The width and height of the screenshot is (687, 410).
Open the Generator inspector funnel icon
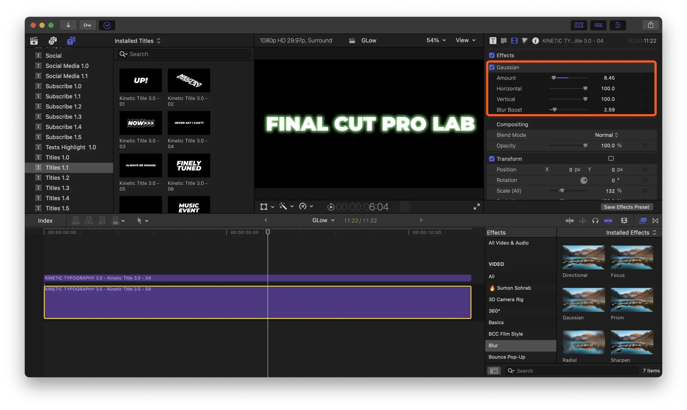pos(524,40)
